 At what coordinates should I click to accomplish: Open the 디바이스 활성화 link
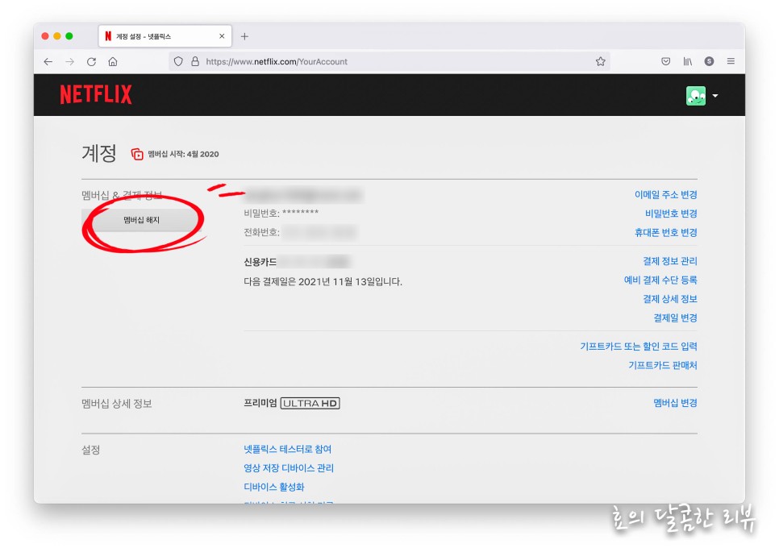(x=273, y=487)
